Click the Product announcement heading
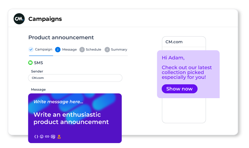249x148 pixels. [61, 38]
